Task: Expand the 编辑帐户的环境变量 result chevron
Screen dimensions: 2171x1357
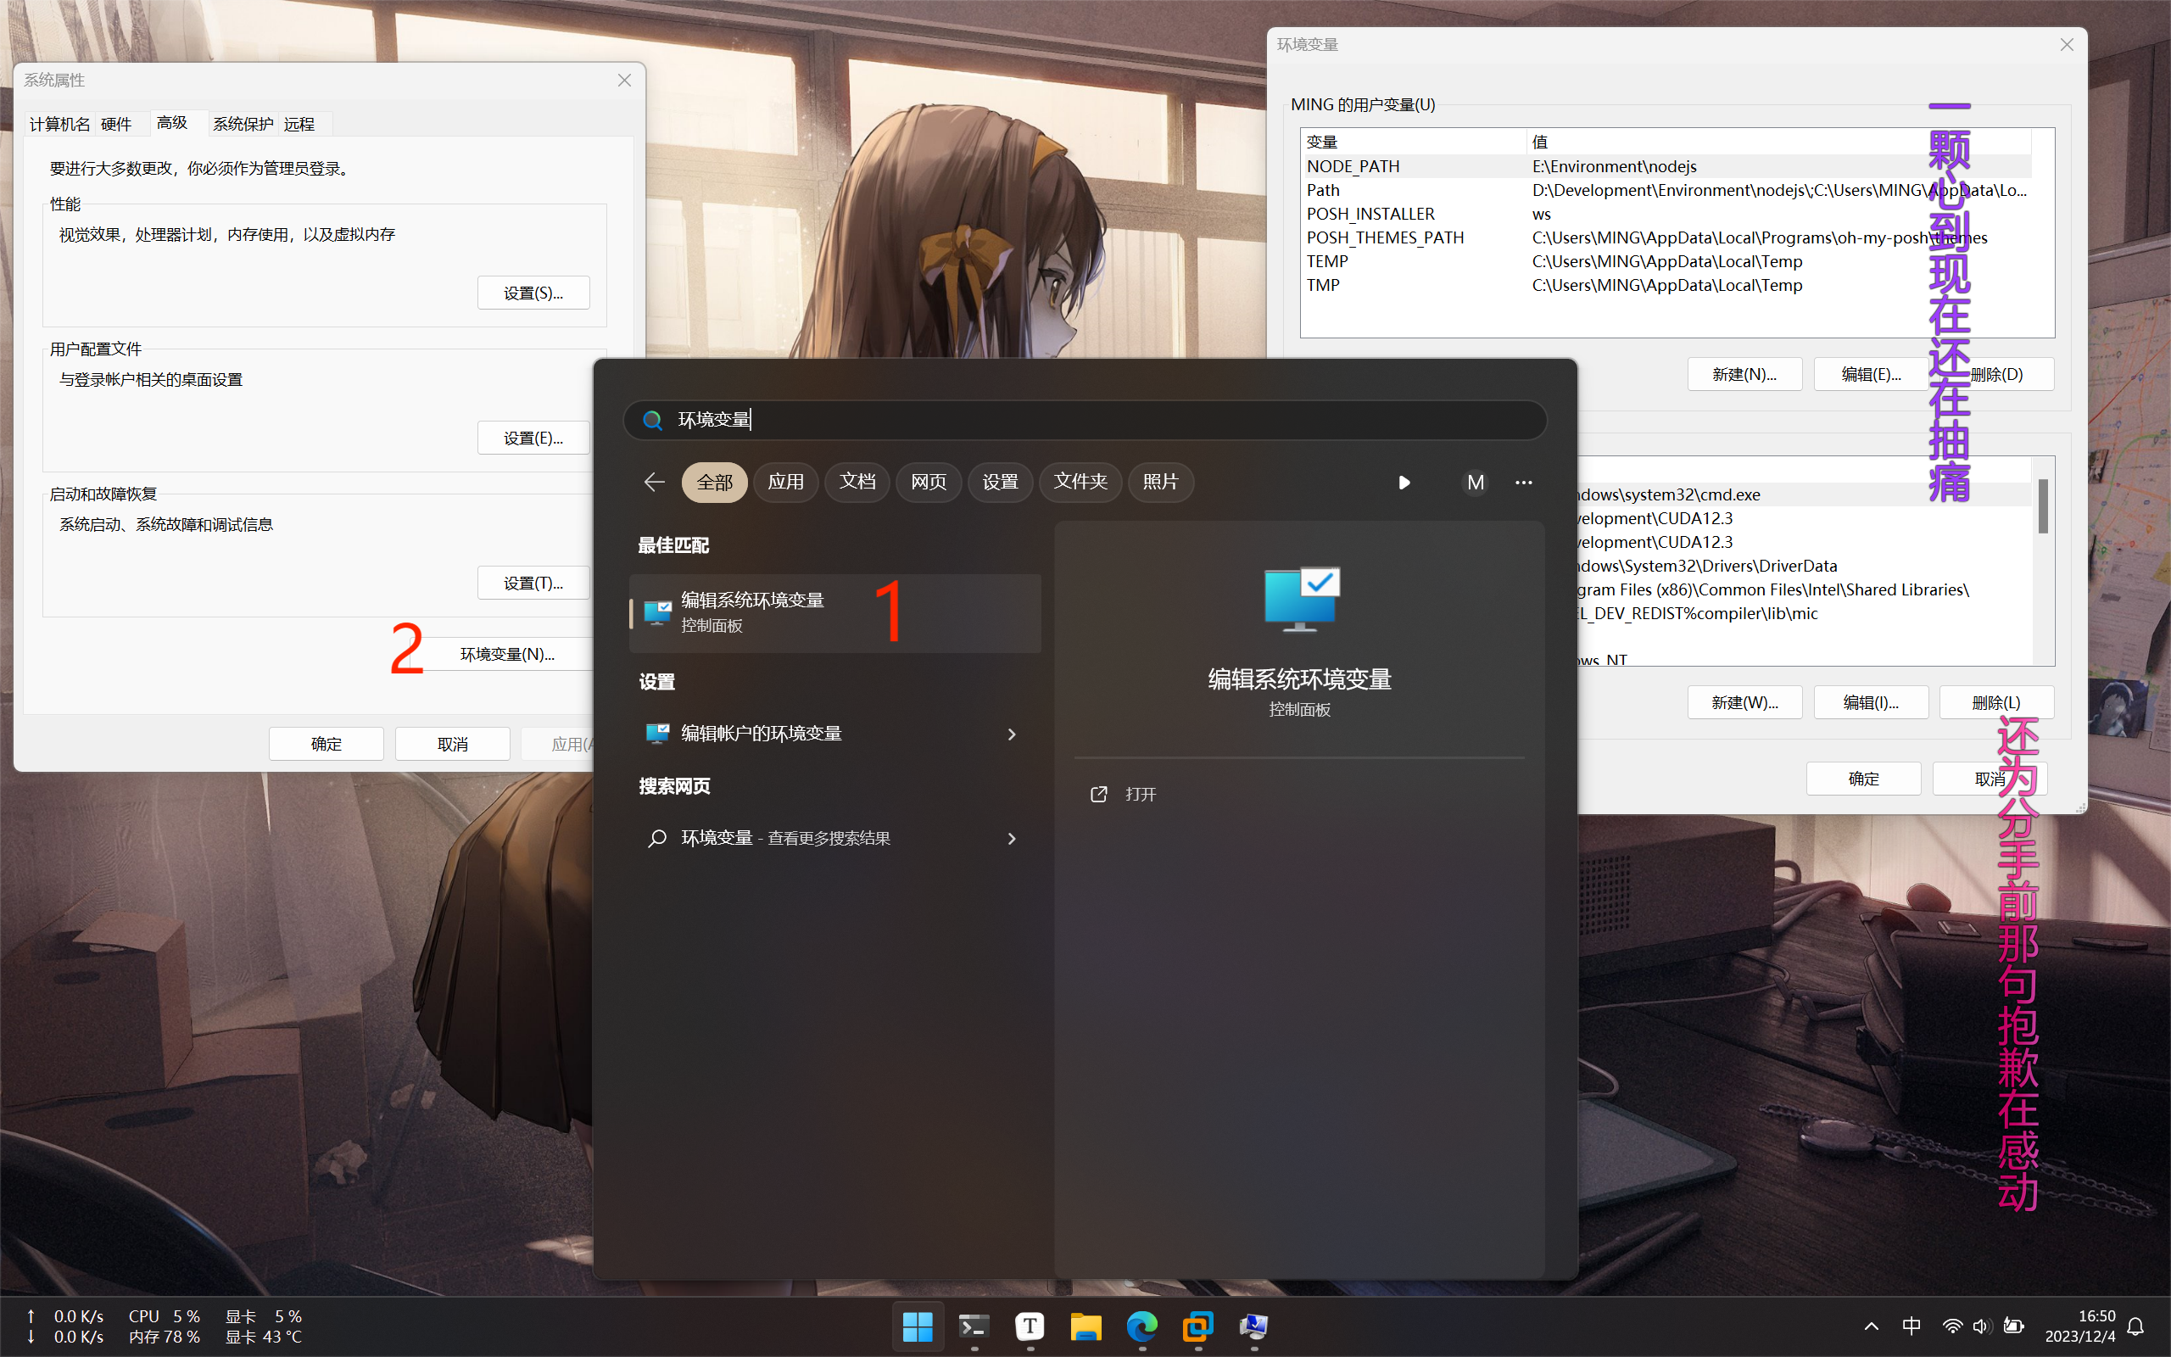Action: coord(1011,734)
